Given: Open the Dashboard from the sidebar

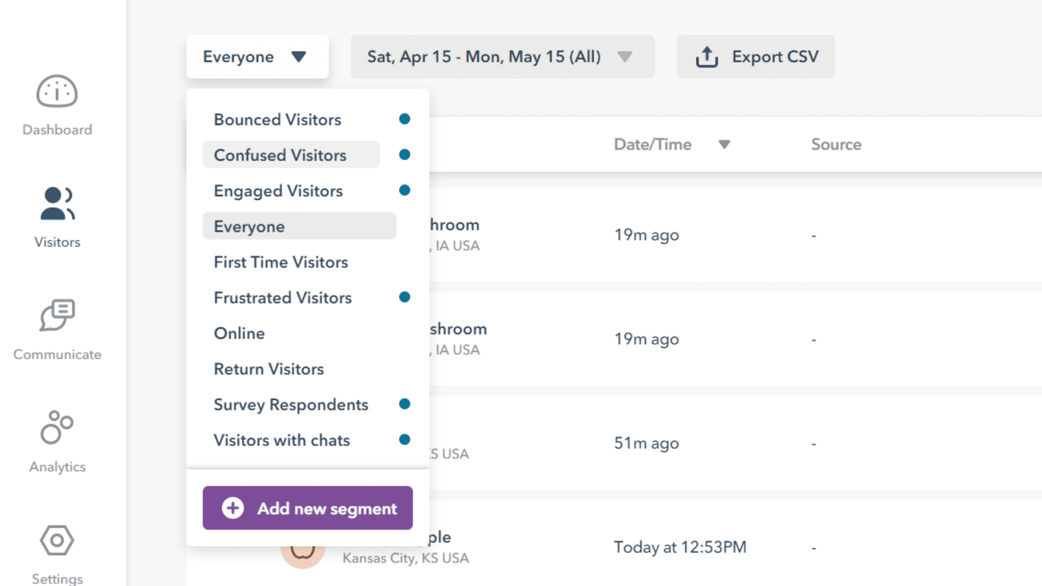Looking at the screenshot, I should point(57,105).
